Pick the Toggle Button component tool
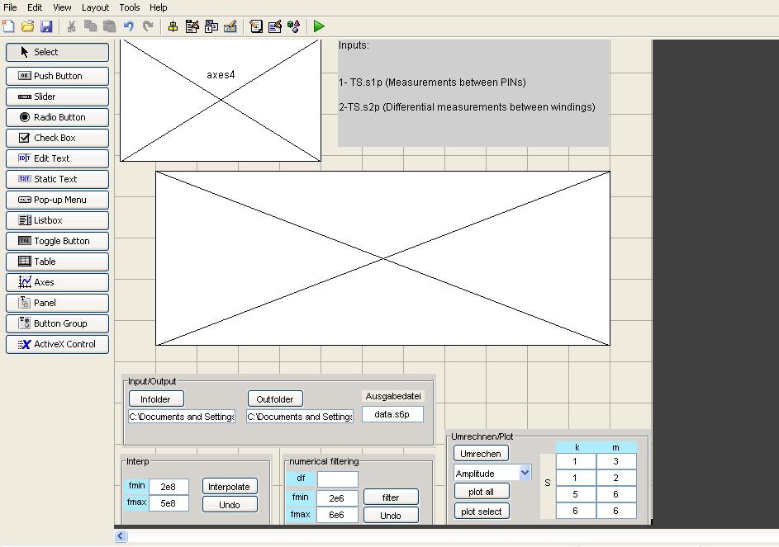Screen dimensions: 779x547 coord(57,241)
